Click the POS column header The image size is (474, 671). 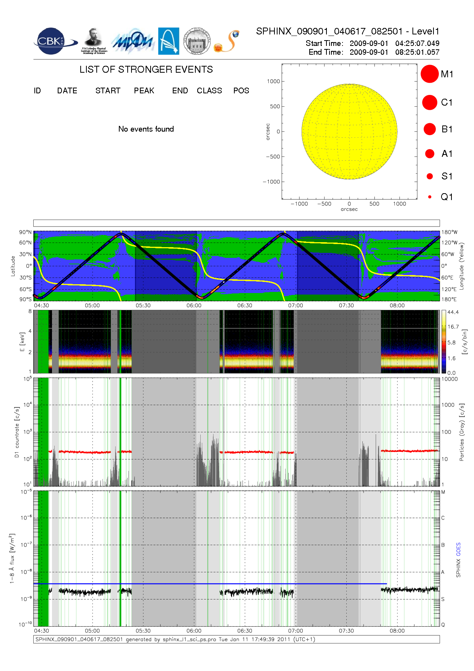241,91
